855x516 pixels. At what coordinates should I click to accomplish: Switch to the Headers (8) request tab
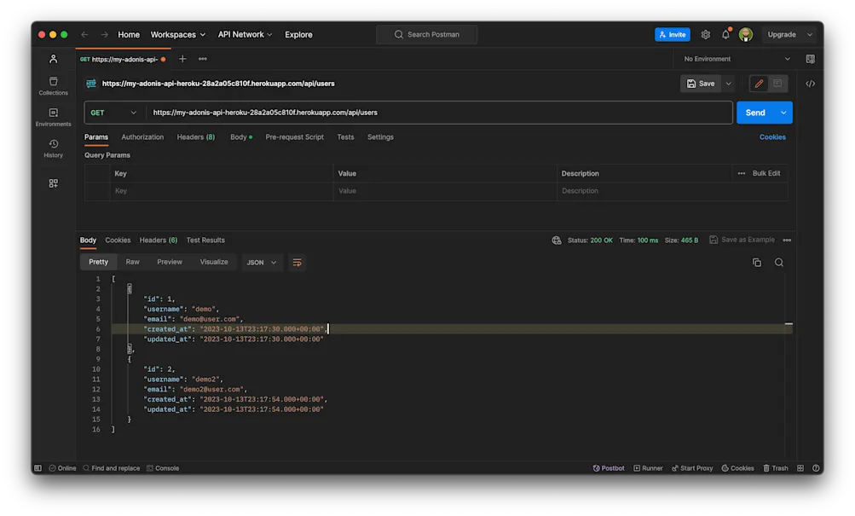pos(196,136)
